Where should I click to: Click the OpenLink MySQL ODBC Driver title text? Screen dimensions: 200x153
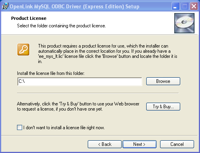click(74, 6)
